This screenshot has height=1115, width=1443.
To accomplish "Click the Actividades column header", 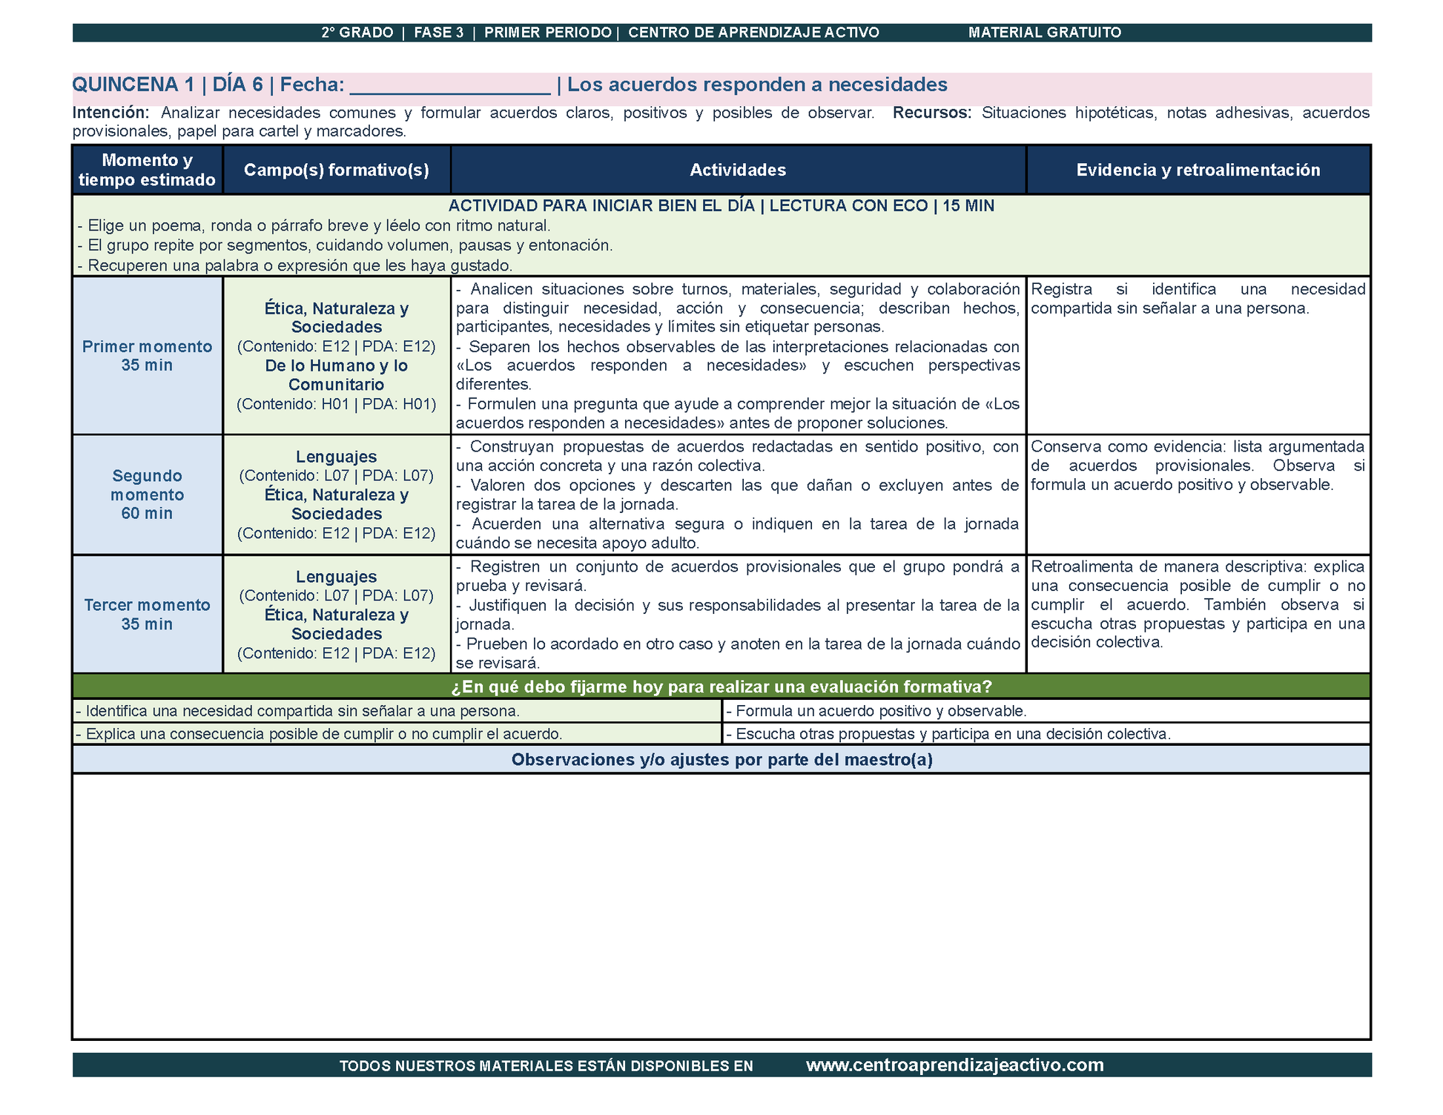I will [x=738, y=170].
